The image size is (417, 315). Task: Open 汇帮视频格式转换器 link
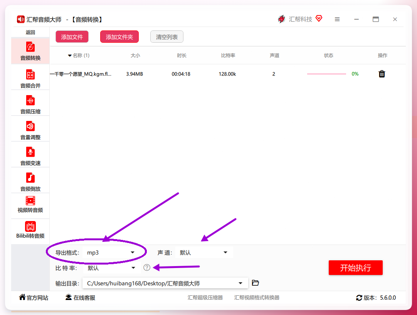coord(257,297)
